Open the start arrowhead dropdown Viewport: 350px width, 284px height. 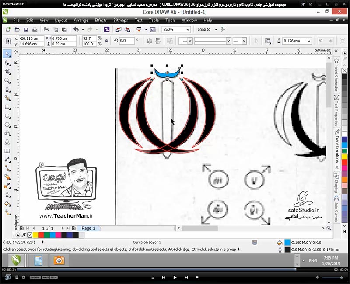pyautogui.click(x=190, y=41)
